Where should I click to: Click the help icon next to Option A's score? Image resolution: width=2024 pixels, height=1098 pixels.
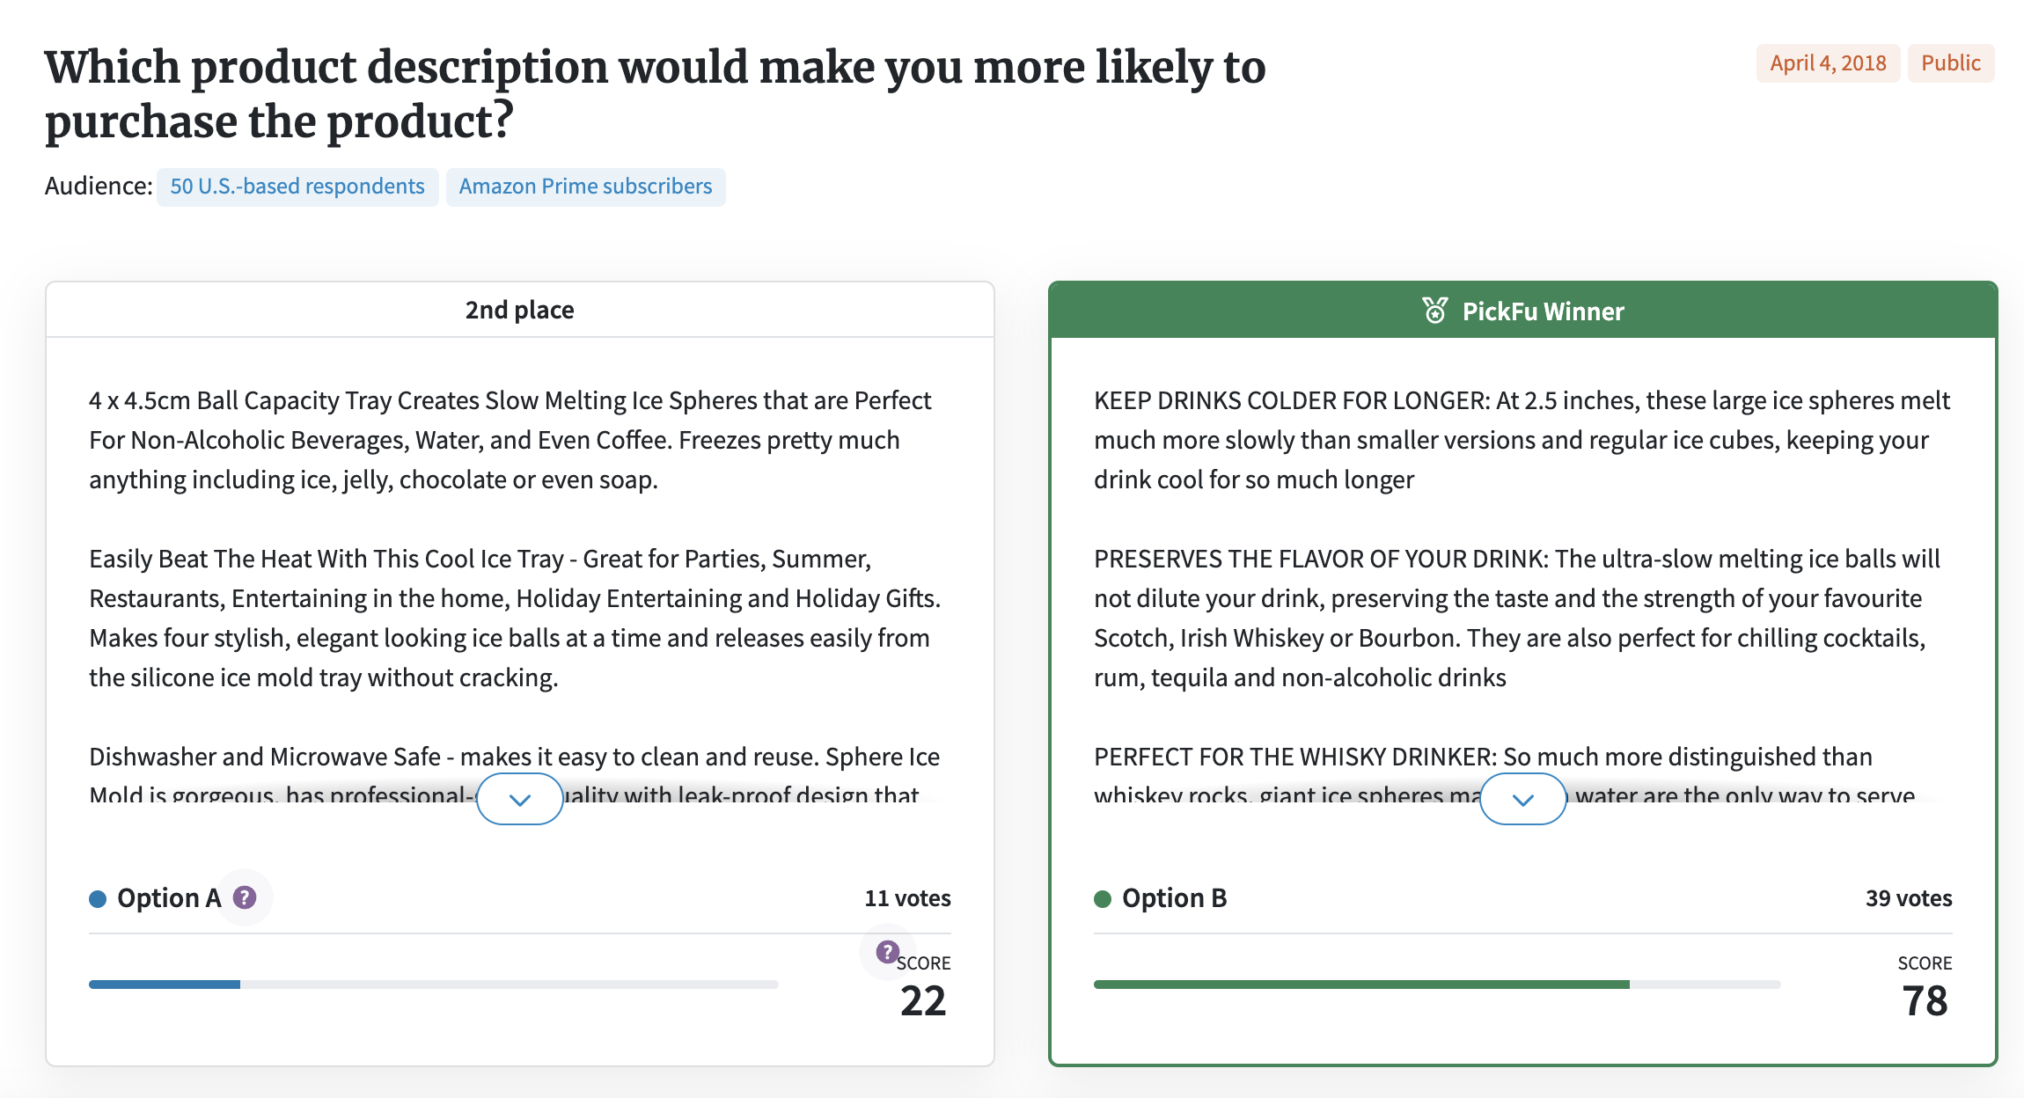pyautogui.click(x=887, y=951)
